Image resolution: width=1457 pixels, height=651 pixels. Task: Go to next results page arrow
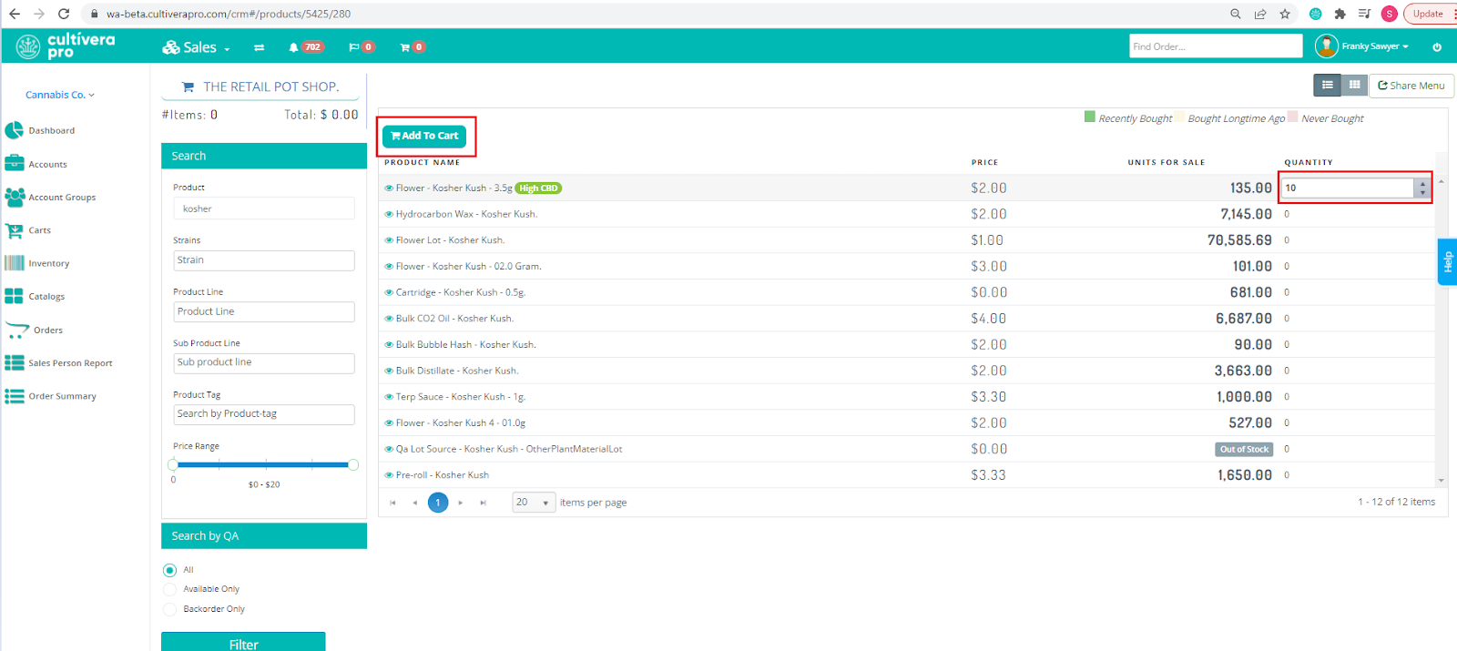click(461, 503)
